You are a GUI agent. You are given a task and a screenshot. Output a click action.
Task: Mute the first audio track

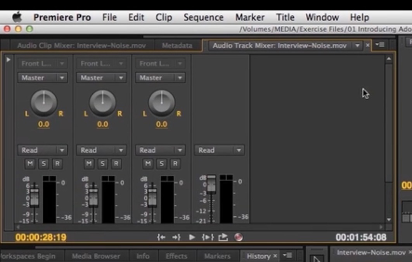[30, 164]
